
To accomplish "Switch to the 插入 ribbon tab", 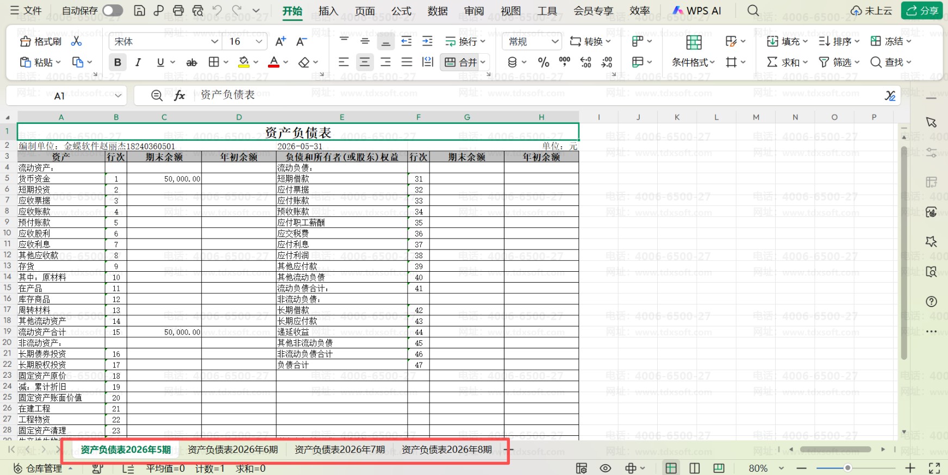I will click(328, 11).
